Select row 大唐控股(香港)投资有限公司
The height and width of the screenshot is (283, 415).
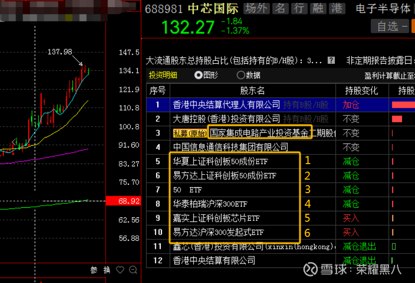(281, 119)
